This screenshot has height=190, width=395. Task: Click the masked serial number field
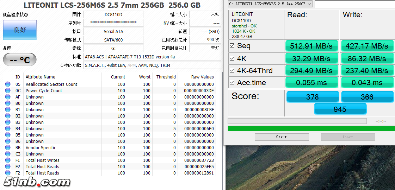113,23
